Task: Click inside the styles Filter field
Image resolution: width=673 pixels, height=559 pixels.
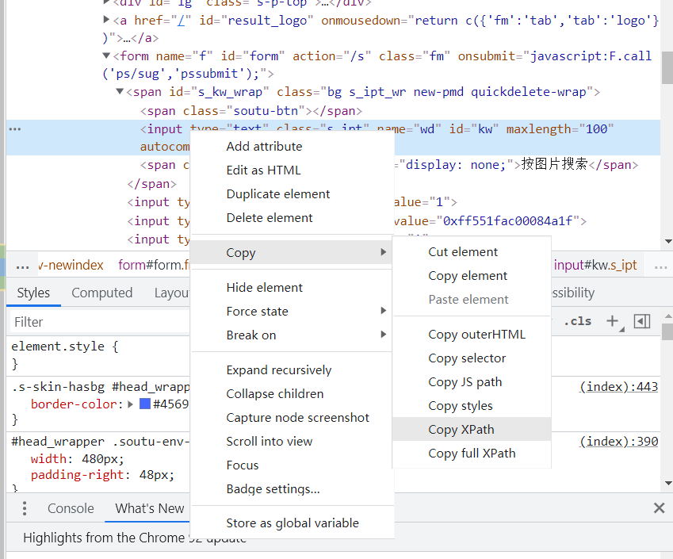Action: click(x=79, y=322)
